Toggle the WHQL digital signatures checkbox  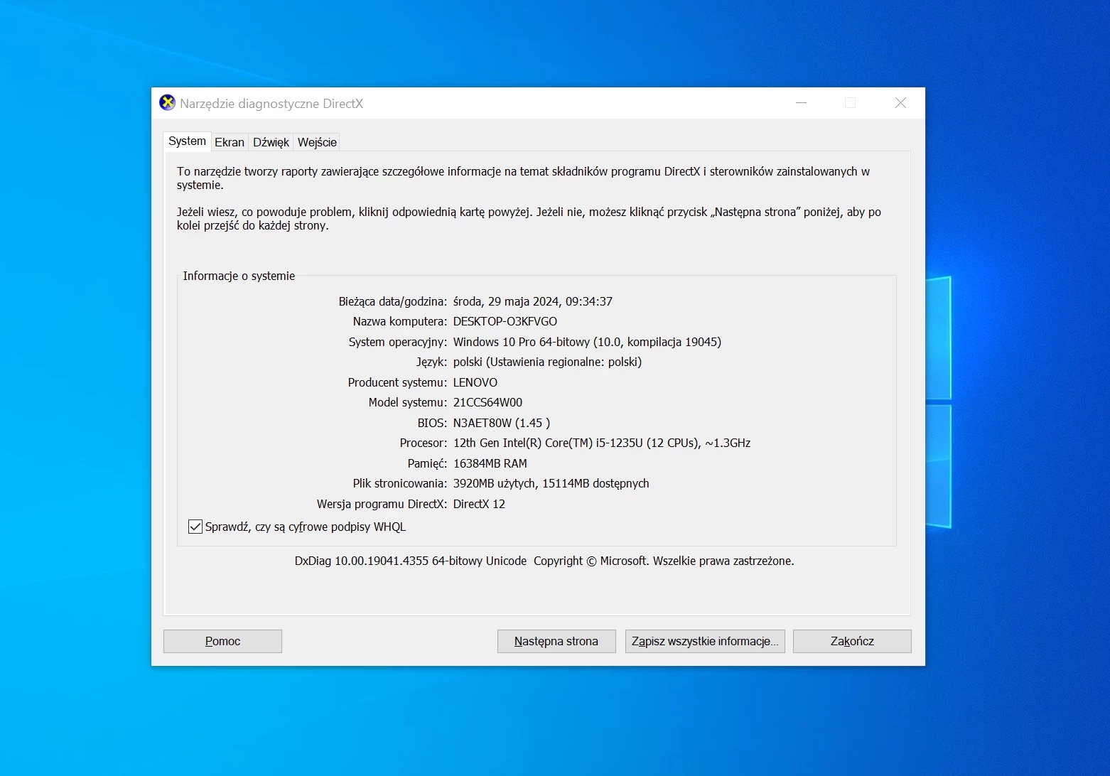point(195,527)
